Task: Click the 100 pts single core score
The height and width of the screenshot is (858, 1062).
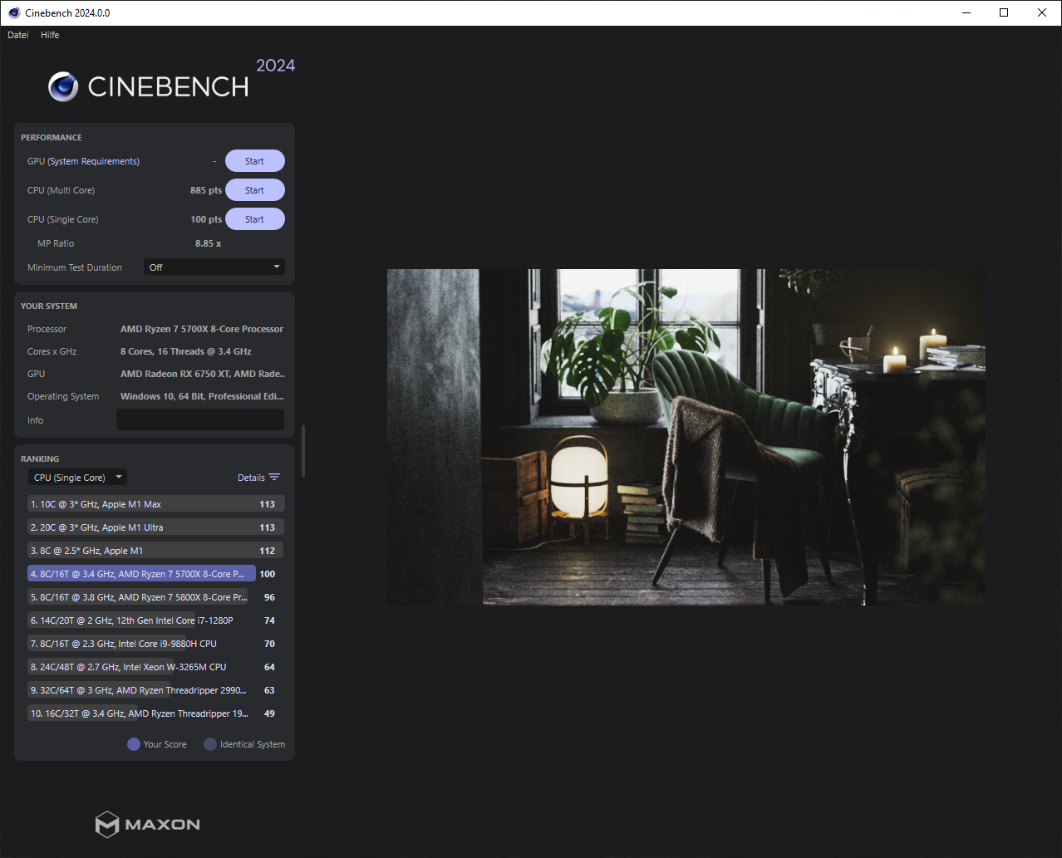Action: [206, 219]
